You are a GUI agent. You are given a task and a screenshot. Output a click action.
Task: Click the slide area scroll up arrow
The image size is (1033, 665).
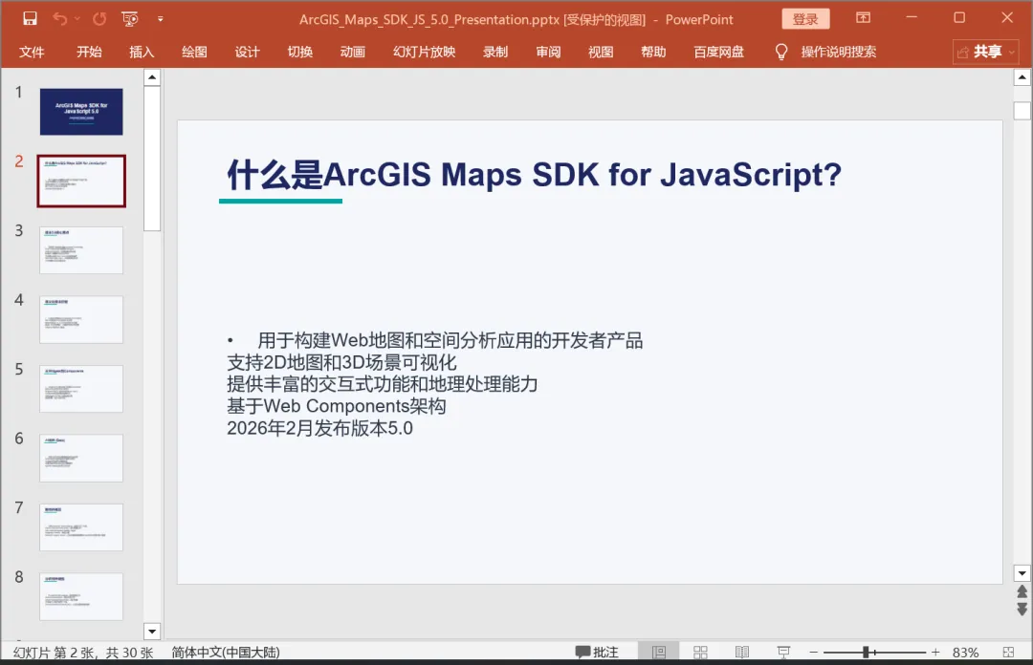coord(1022,77)
